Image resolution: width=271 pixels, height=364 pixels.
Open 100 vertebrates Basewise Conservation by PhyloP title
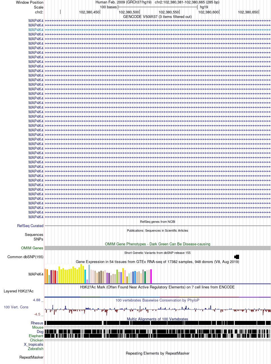click(x=157, y=300)
